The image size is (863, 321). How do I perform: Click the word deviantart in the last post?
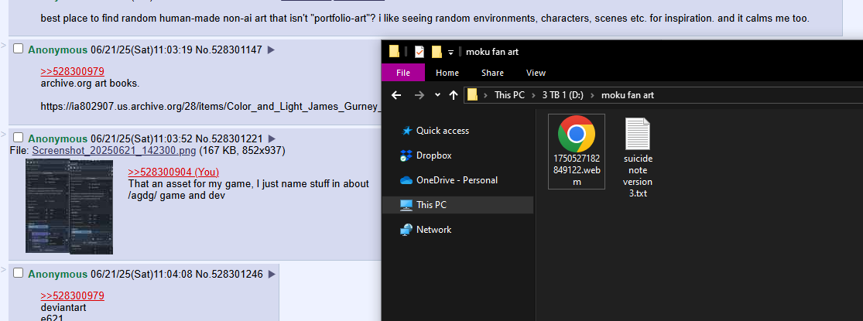pyautogui.click(x=63, y=307)
